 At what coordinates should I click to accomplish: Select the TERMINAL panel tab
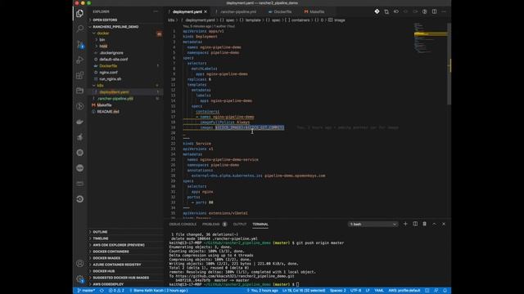point(260,225)
